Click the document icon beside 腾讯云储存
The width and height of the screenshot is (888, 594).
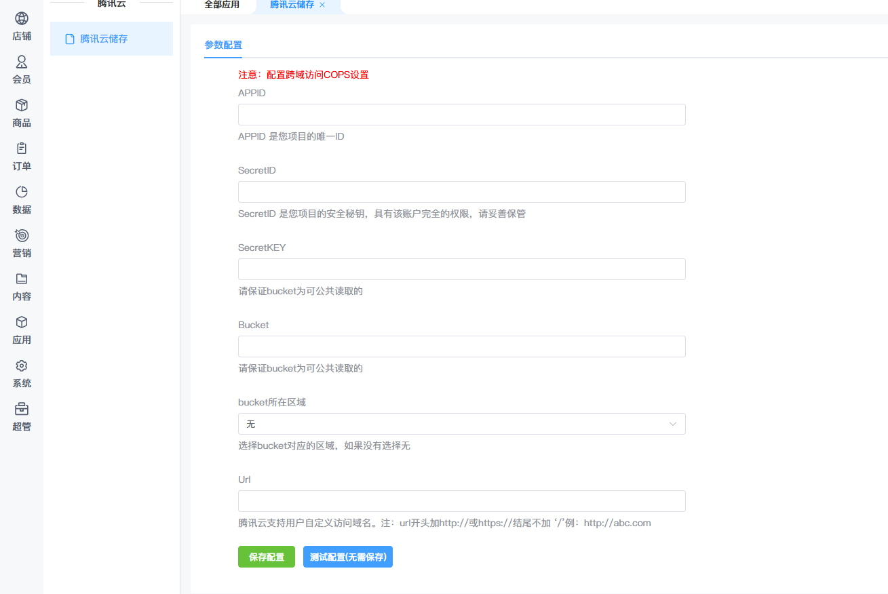click(x=69, y=39)
